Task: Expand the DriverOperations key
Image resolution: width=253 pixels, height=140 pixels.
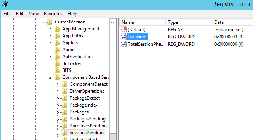Action: click(58, 92)
